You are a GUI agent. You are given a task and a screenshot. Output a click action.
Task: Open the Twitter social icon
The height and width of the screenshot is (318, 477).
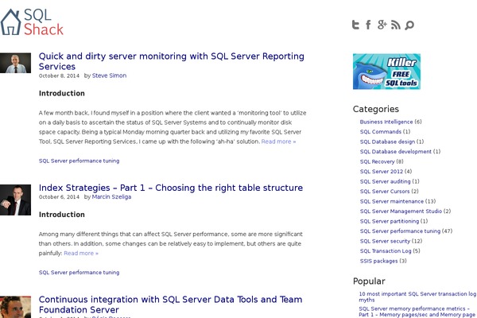click(355, 25)
